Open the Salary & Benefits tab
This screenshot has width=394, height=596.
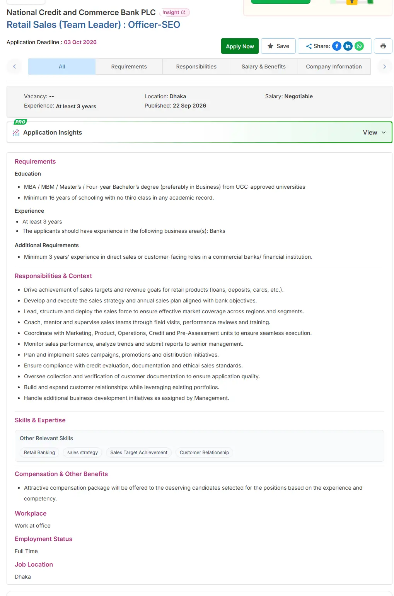click(264, 67)
